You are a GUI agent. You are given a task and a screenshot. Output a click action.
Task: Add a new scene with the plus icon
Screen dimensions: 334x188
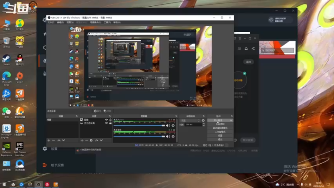point(49,140)
